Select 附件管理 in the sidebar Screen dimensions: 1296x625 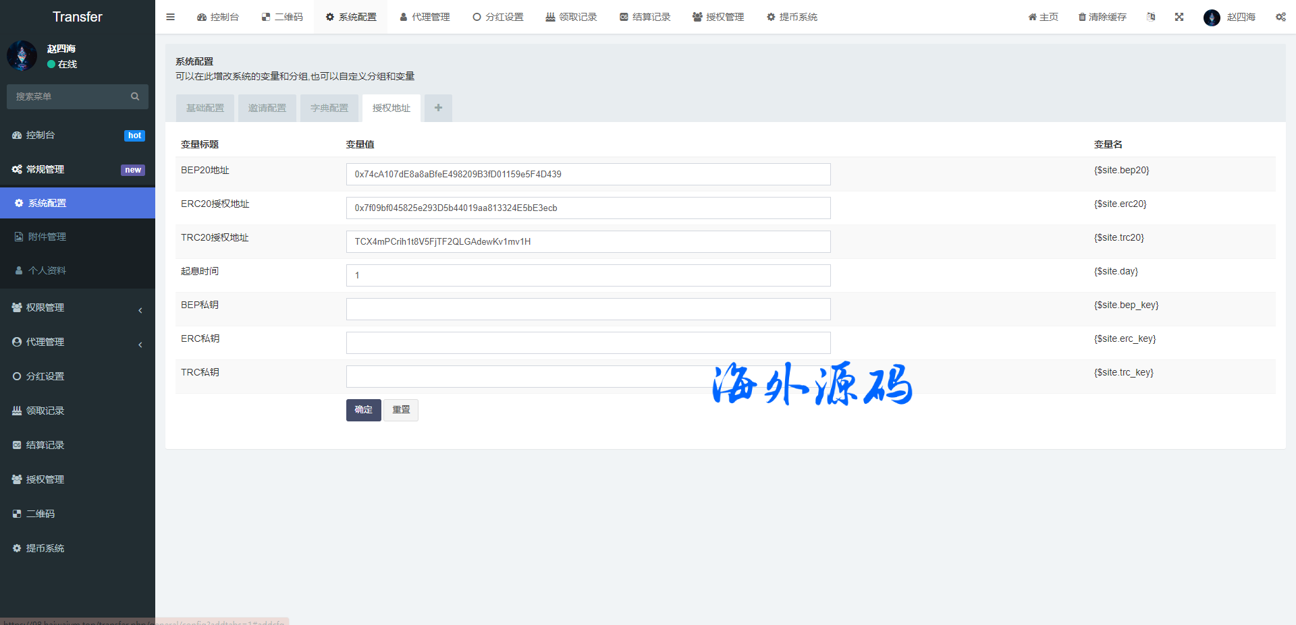47,237
